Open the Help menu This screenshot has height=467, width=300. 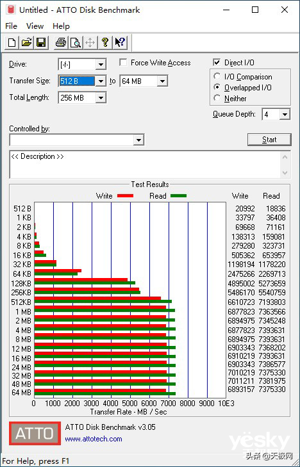coord(61,26)
